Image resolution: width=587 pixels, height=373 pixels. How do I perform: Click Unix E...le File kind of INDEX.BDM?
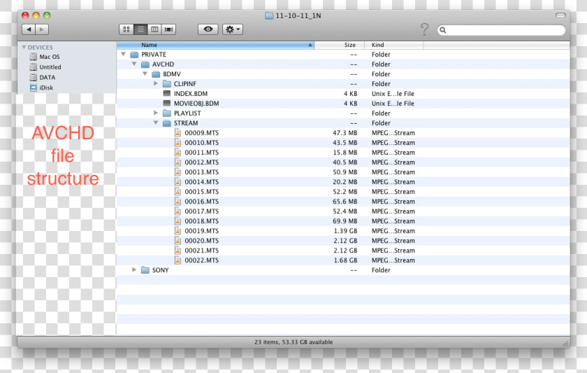[x=393, y=94]
